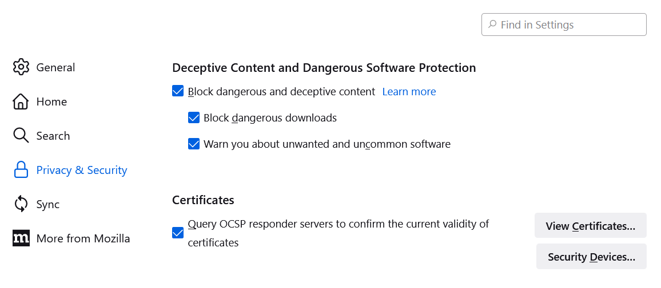The image size is (661, 288).
Task: Click the Privacy & Security padlock icon
Action: coord(21,170)
